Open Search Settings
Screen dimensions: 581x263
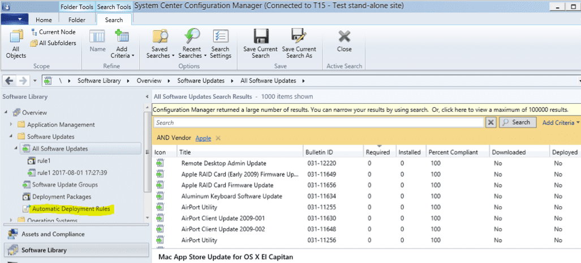(x=221, y=43)
